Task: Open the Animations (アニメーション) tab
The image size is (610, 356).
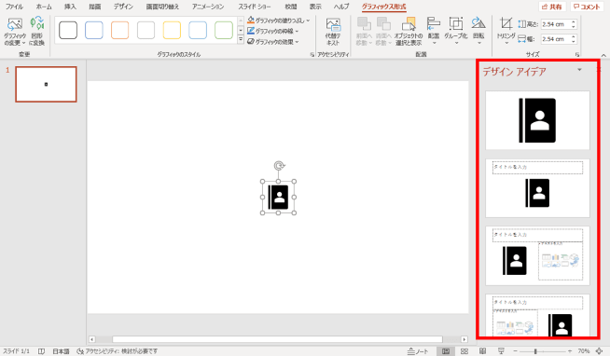Action: pos(208,7)
